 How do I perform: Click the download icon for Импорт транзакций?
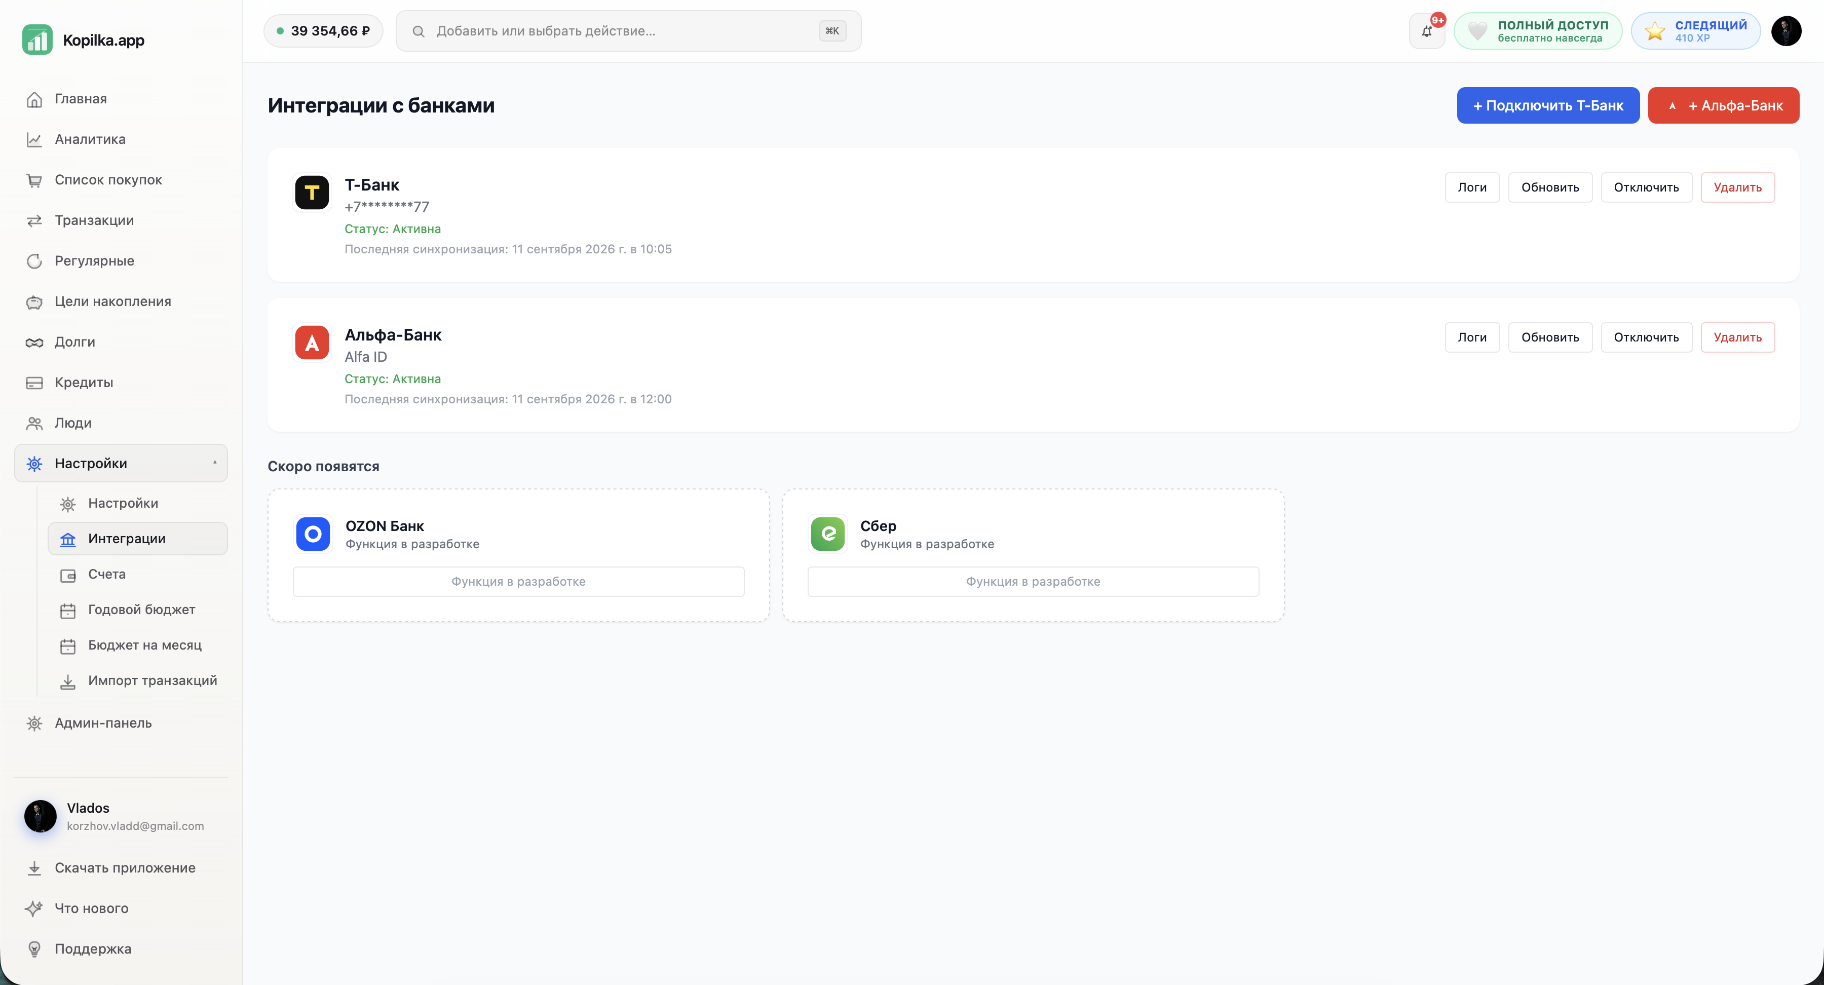coord(68,681)
